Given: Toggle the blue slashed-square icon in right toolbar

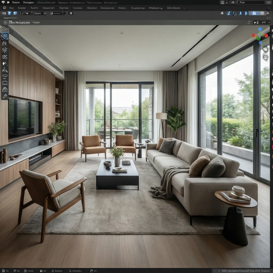Looking at the screenshot, I should click(228, 13).
